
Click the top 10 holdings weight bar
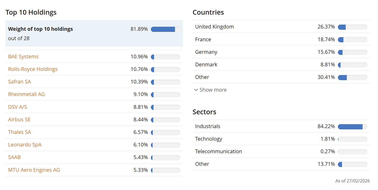[165, 29]
